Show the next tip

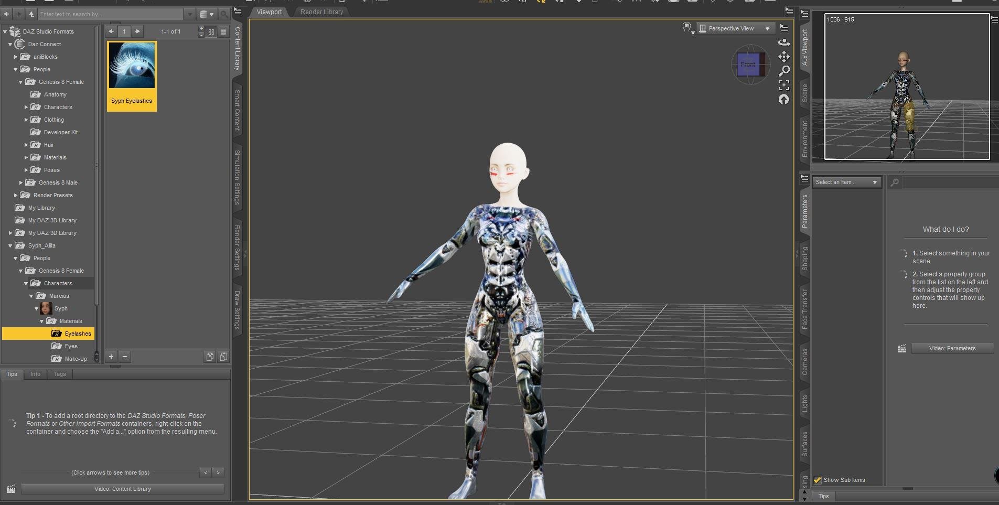(x=218, y=472)
